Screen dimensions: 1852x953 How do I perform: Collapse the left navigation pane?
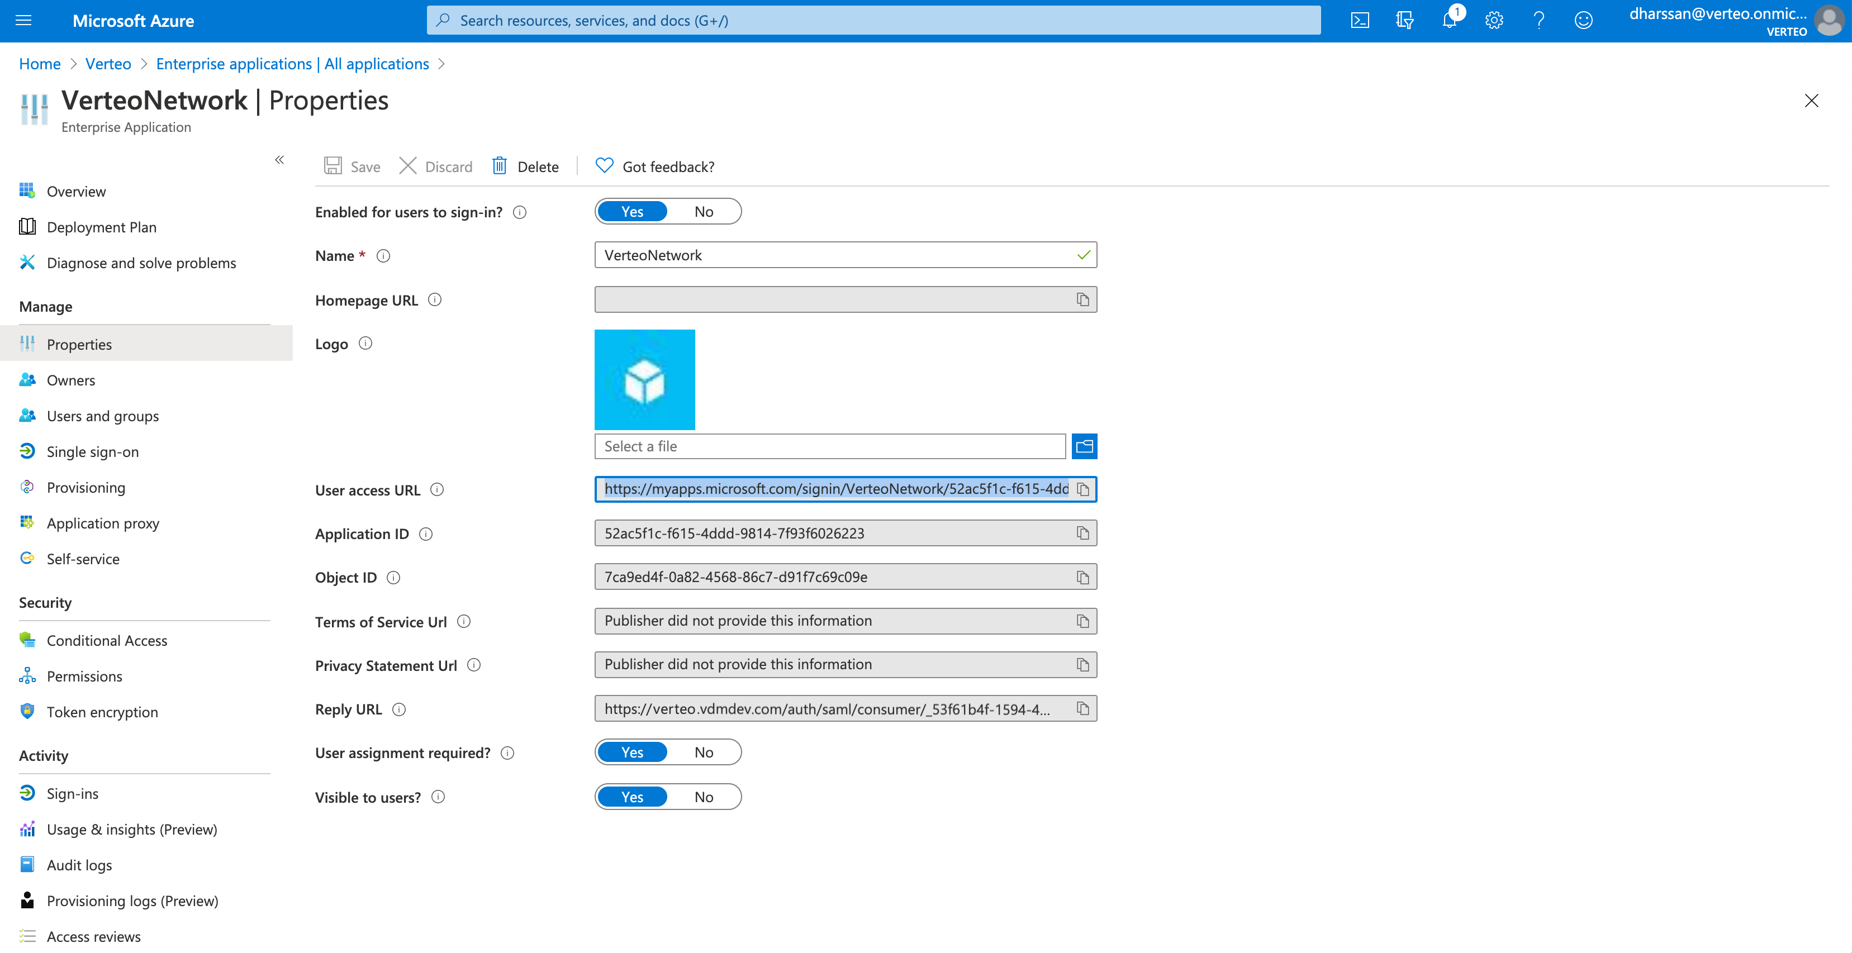point(279,160)
